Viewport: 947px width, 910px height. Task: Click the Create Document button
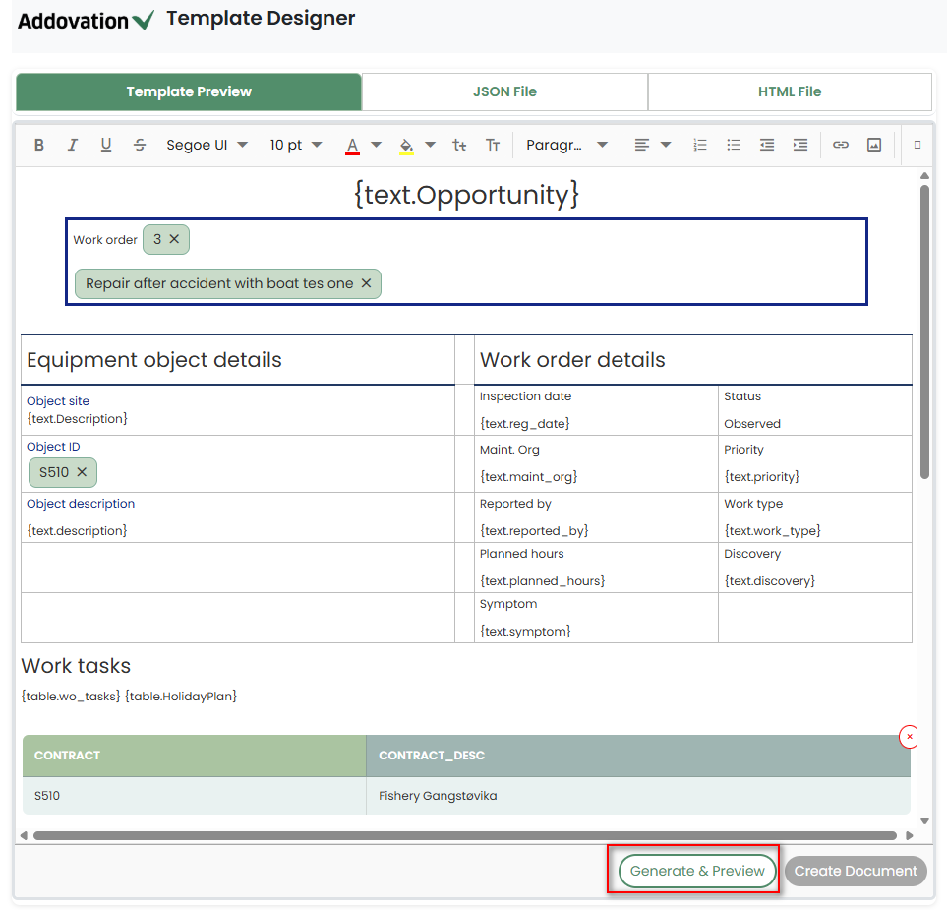tap(856, 871)
